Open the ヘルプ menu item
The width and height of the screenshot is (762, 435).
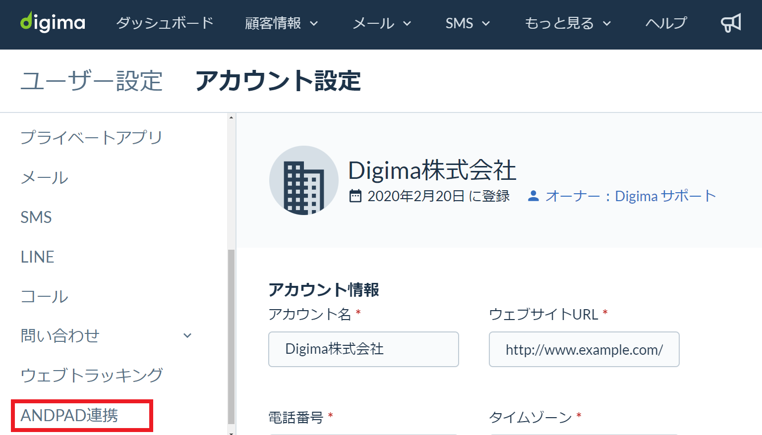(666, 23)
